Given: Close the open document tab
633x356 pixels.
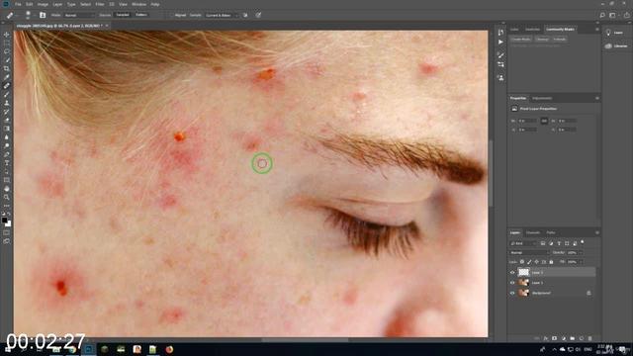Looking at the screenshot, I should point(107,26).
